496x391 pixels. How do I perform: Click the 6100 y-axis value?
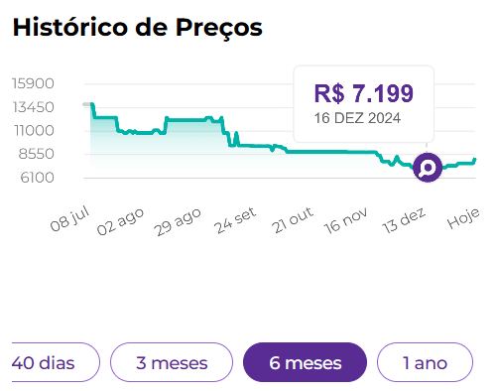38,178
